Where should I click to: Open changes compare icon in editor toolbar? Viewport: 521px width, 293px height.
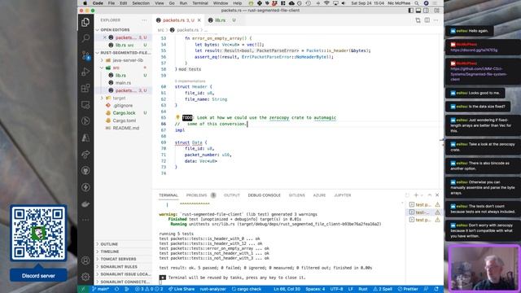pyautogui.click(x=418, y=20)
